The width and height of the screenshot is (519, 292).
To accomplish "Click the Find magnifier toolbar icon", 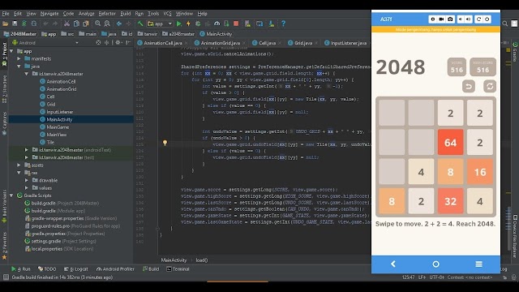I will (97, 24).
